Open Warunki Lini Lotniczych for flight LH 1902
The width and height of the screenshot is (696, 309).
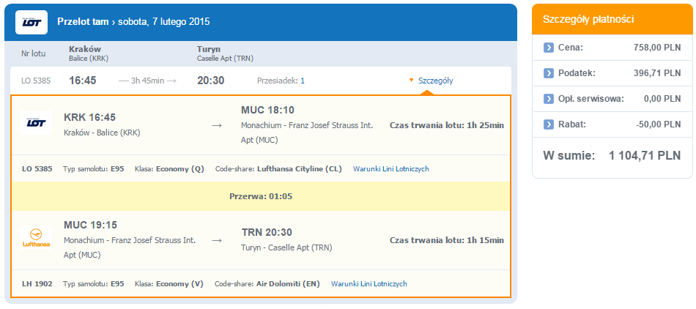pos(369,283)
